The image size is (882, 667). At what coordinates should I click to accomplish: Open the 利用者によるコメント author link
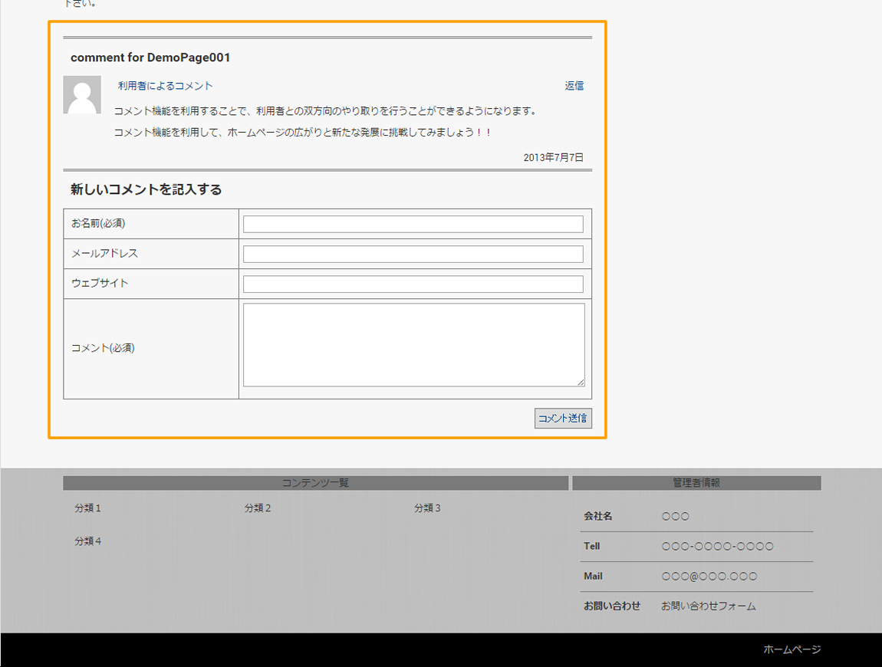point(165,86)
